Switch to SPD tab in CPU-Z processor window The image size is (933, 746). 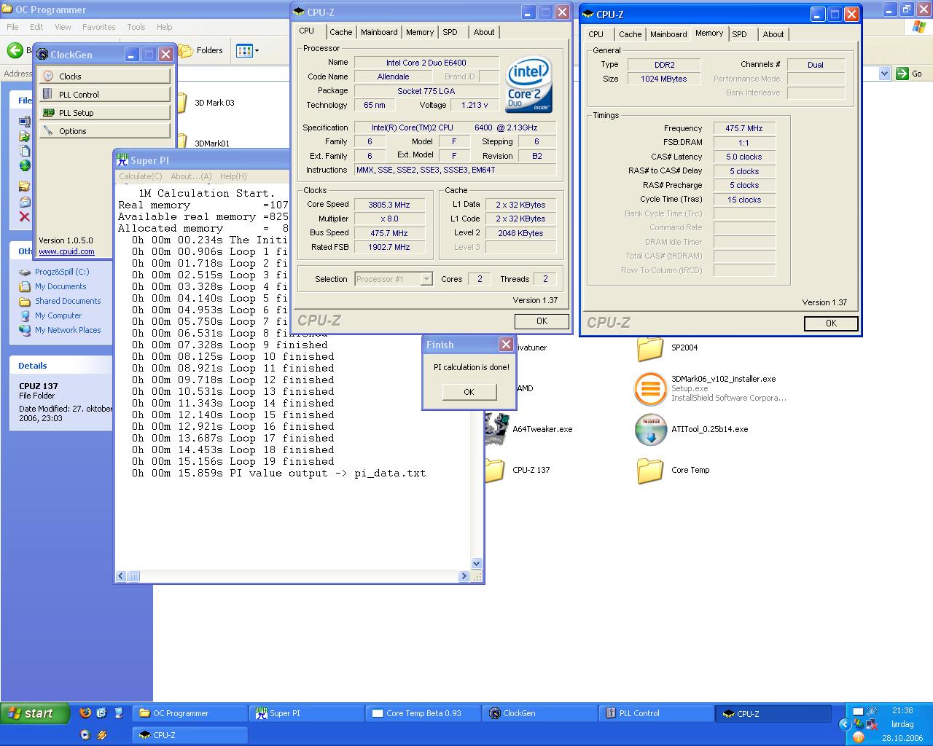[x=450, y=32]
